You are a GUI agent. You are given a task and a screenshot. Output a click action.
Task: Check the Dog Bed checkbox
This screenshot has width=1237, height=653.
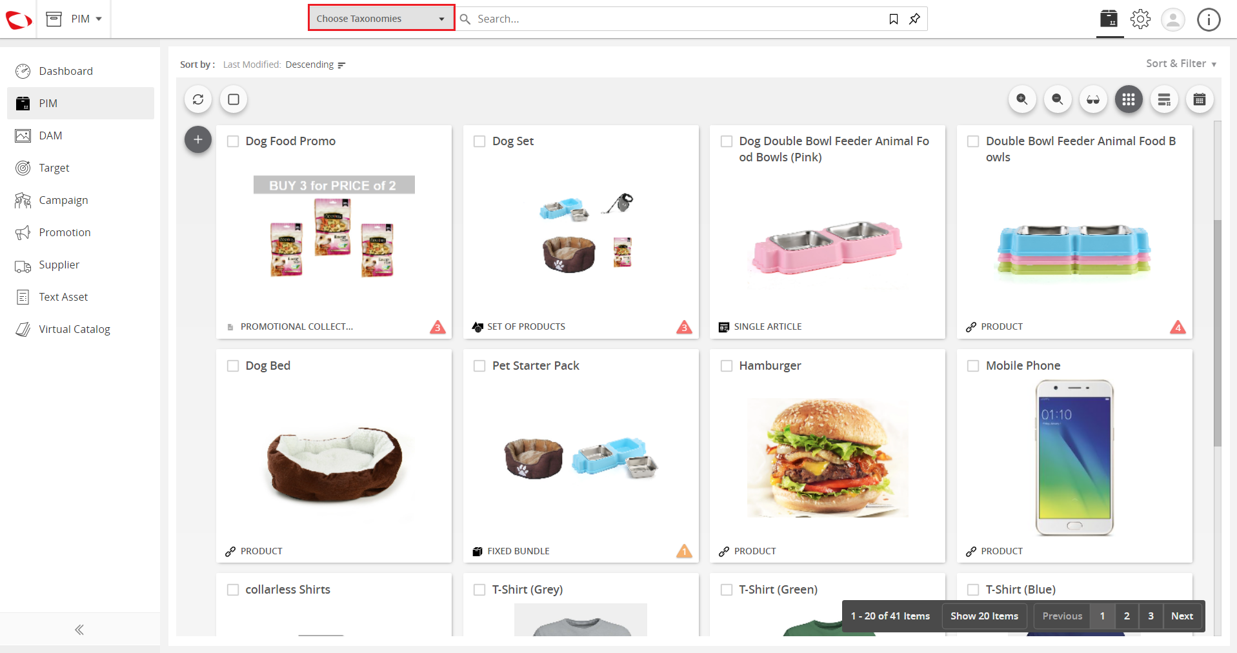233,366
